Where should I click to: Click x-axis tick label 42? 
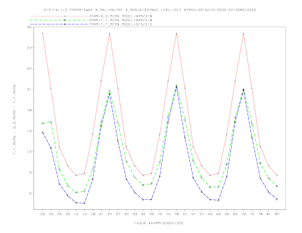pos(160,214)
